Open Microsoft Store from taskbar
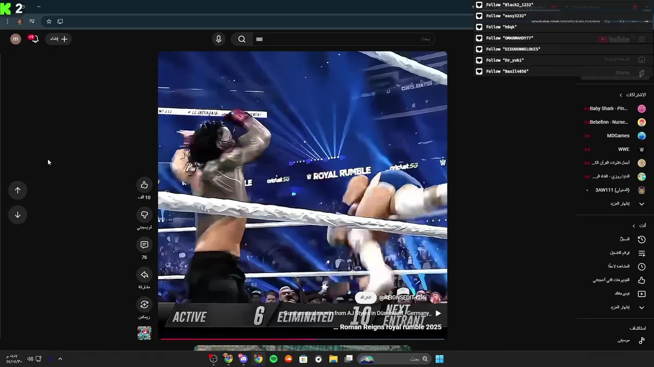The height and width of the screenshot is (367, 654). [x=303, y=359]
